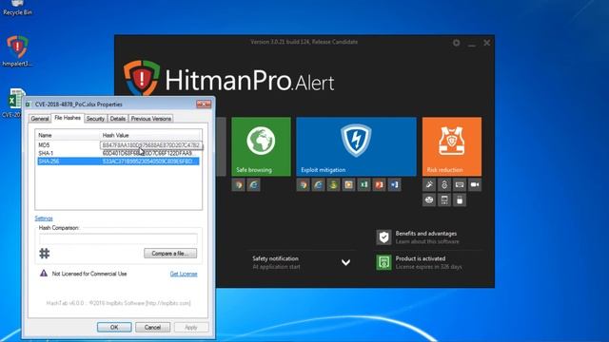
Task: Click the Get License link
Action: 184,274
